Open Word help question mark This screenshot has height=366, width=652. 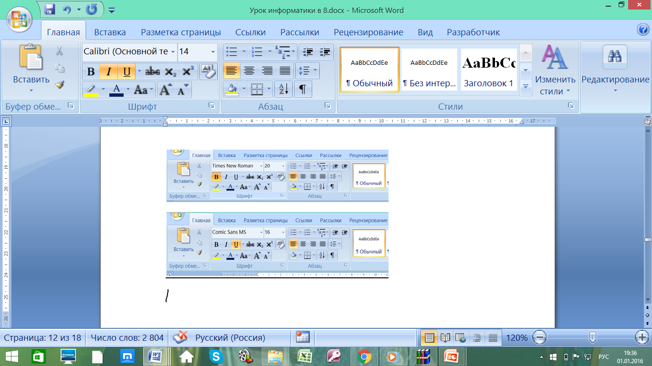pyautogui.click(x=643, y=30)
